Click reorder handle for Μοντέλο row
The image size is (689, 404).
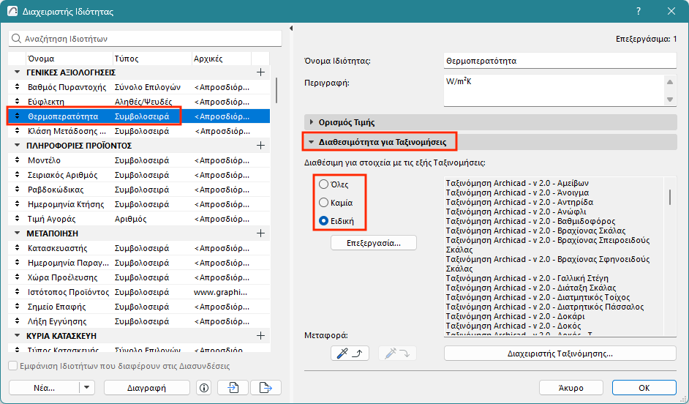(17, 160)
